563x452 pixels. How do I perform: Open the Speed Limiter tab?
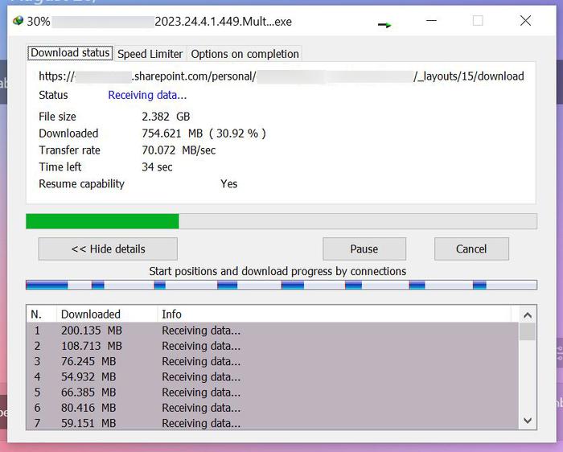tap(150, 54)
